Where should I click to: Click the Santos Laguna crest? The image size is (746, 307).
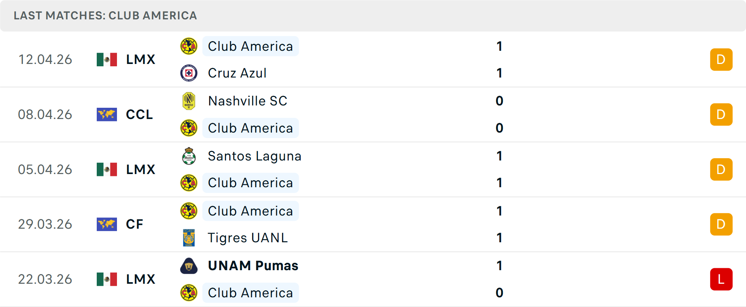(189, 156)
